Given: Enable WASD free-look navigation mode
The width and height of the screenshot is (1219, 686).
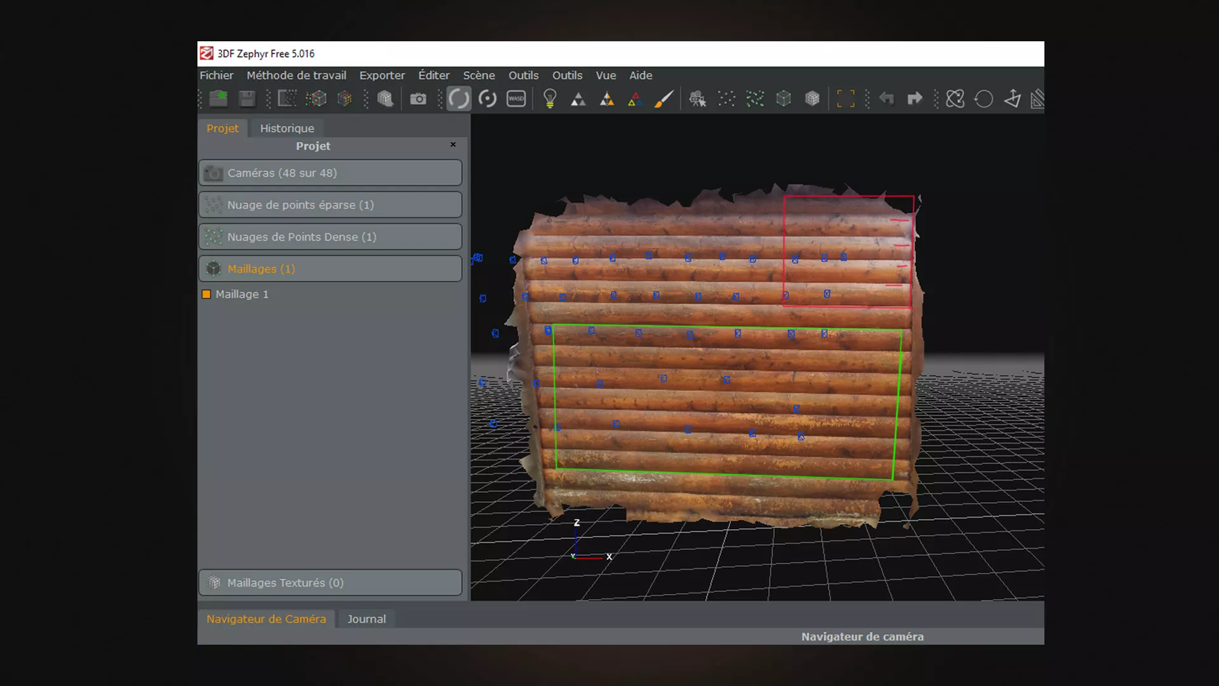Looking at the screenshot, I should [516, 98].
